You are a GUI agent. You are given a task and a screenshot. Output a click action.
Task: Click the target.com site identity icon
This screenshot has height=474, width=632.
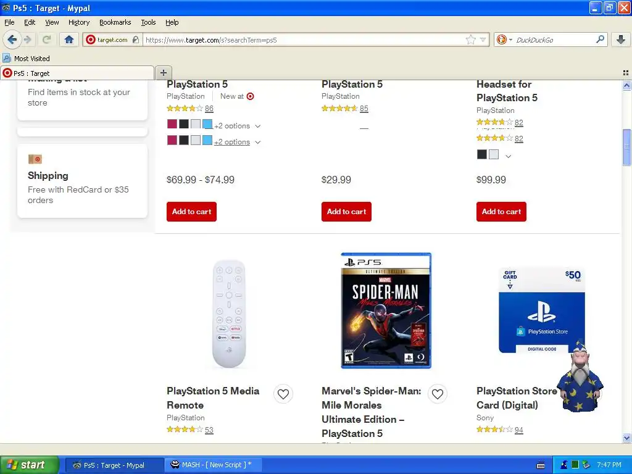click(91, 39)
